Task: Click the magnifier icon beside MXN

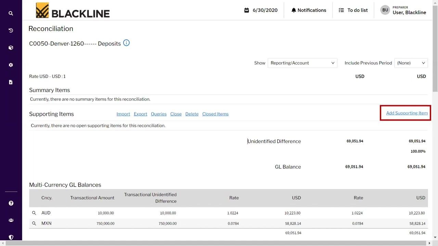Action: tap(34, 223)
